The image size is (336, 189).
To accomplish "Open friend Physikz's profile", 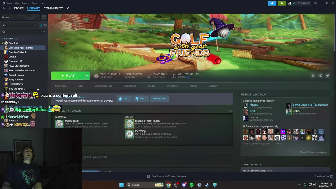I will click(x=254, y=104).
